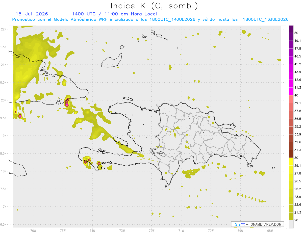The height and width of the screenshot is (234, 303).
Task: Click the '21N' latitude label
Action: pyautogui.click(x=4, y=65)
